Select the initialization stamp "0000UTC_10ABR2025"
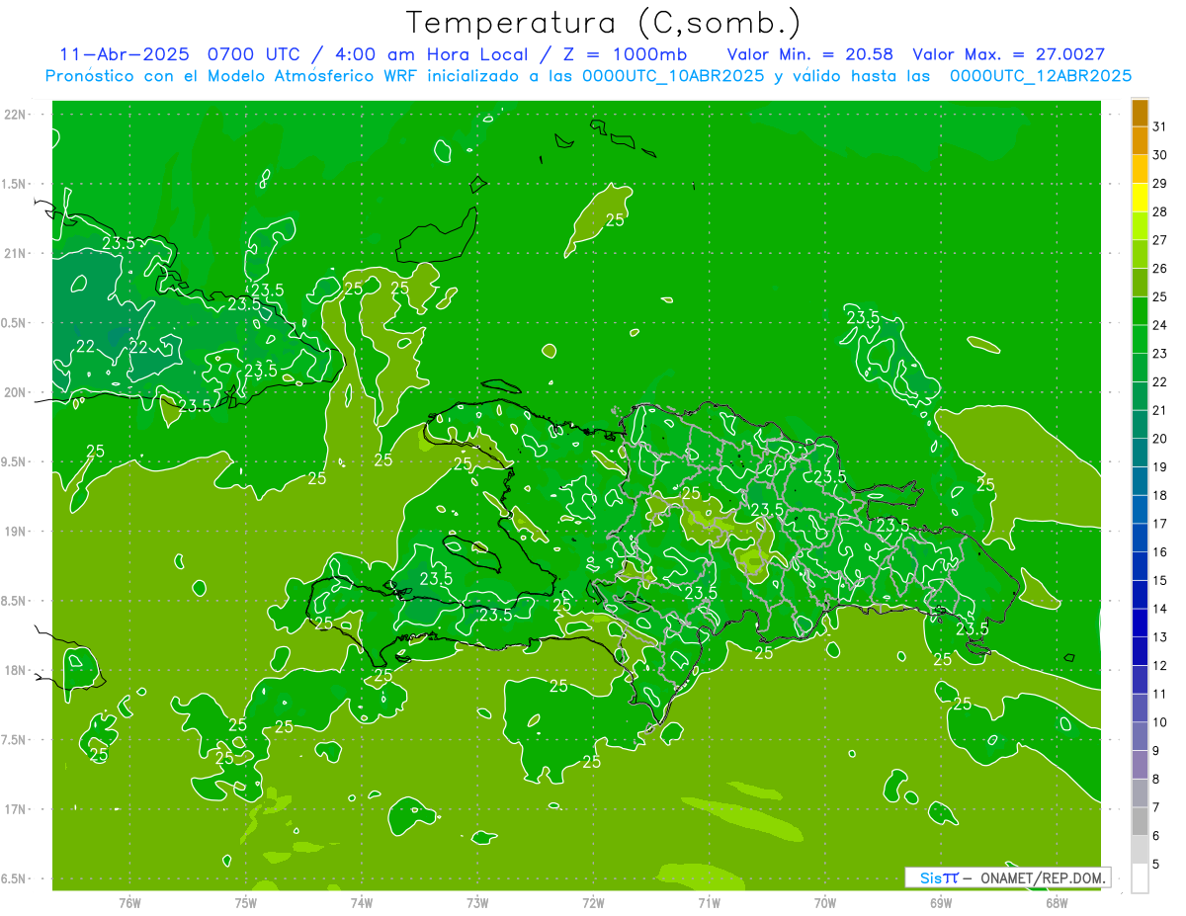 (x=673, y=76)
